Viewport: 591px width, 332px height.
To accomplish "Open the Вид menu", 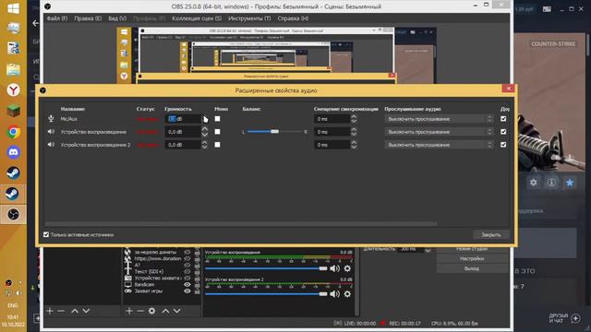I will (117, 18).
